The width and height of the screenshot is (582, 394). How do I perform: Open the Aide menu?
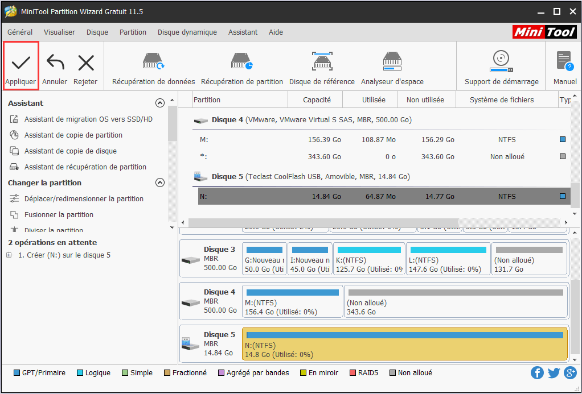tap(276, 32)
